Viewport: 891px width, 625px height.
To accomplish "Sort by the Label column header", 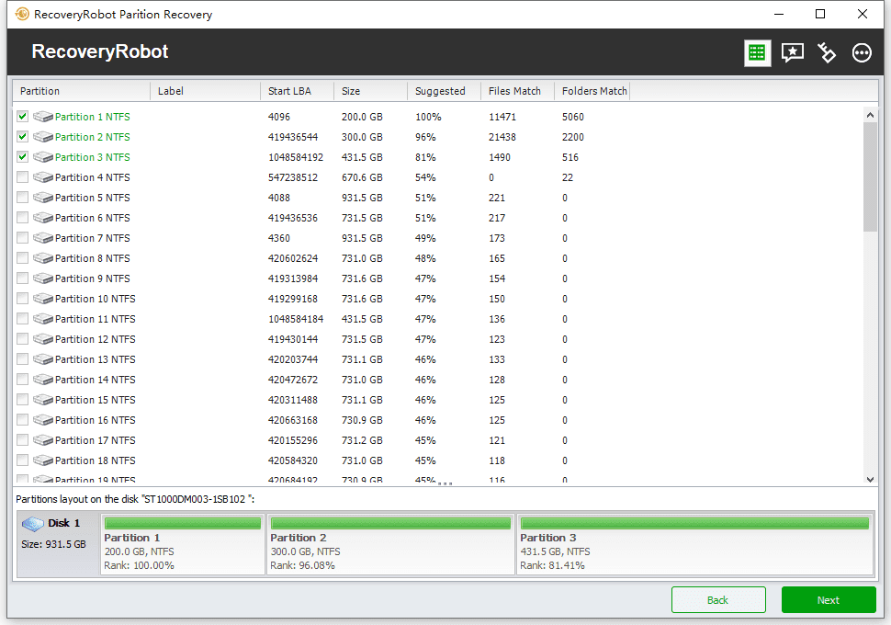I will (x=205, y=91).
